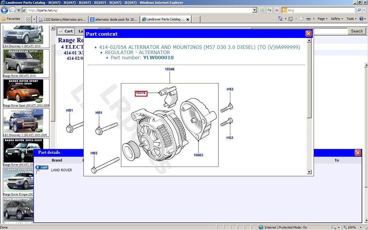
Task: Switch to alternator diode pack tab
Action: coord(114,20)
